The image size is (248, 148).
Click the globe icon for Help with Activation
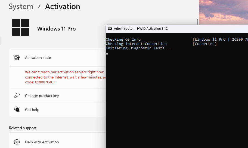pos(17,142)
